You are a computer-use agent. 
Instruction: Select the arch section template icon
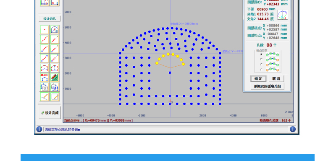point(55,30)
